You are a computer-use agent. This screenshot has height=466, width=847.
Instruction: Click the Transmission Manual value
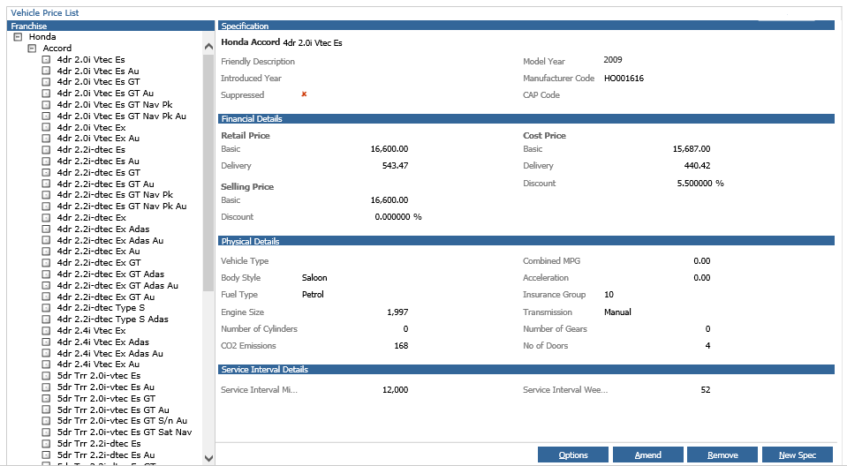(x=617, y=312)
